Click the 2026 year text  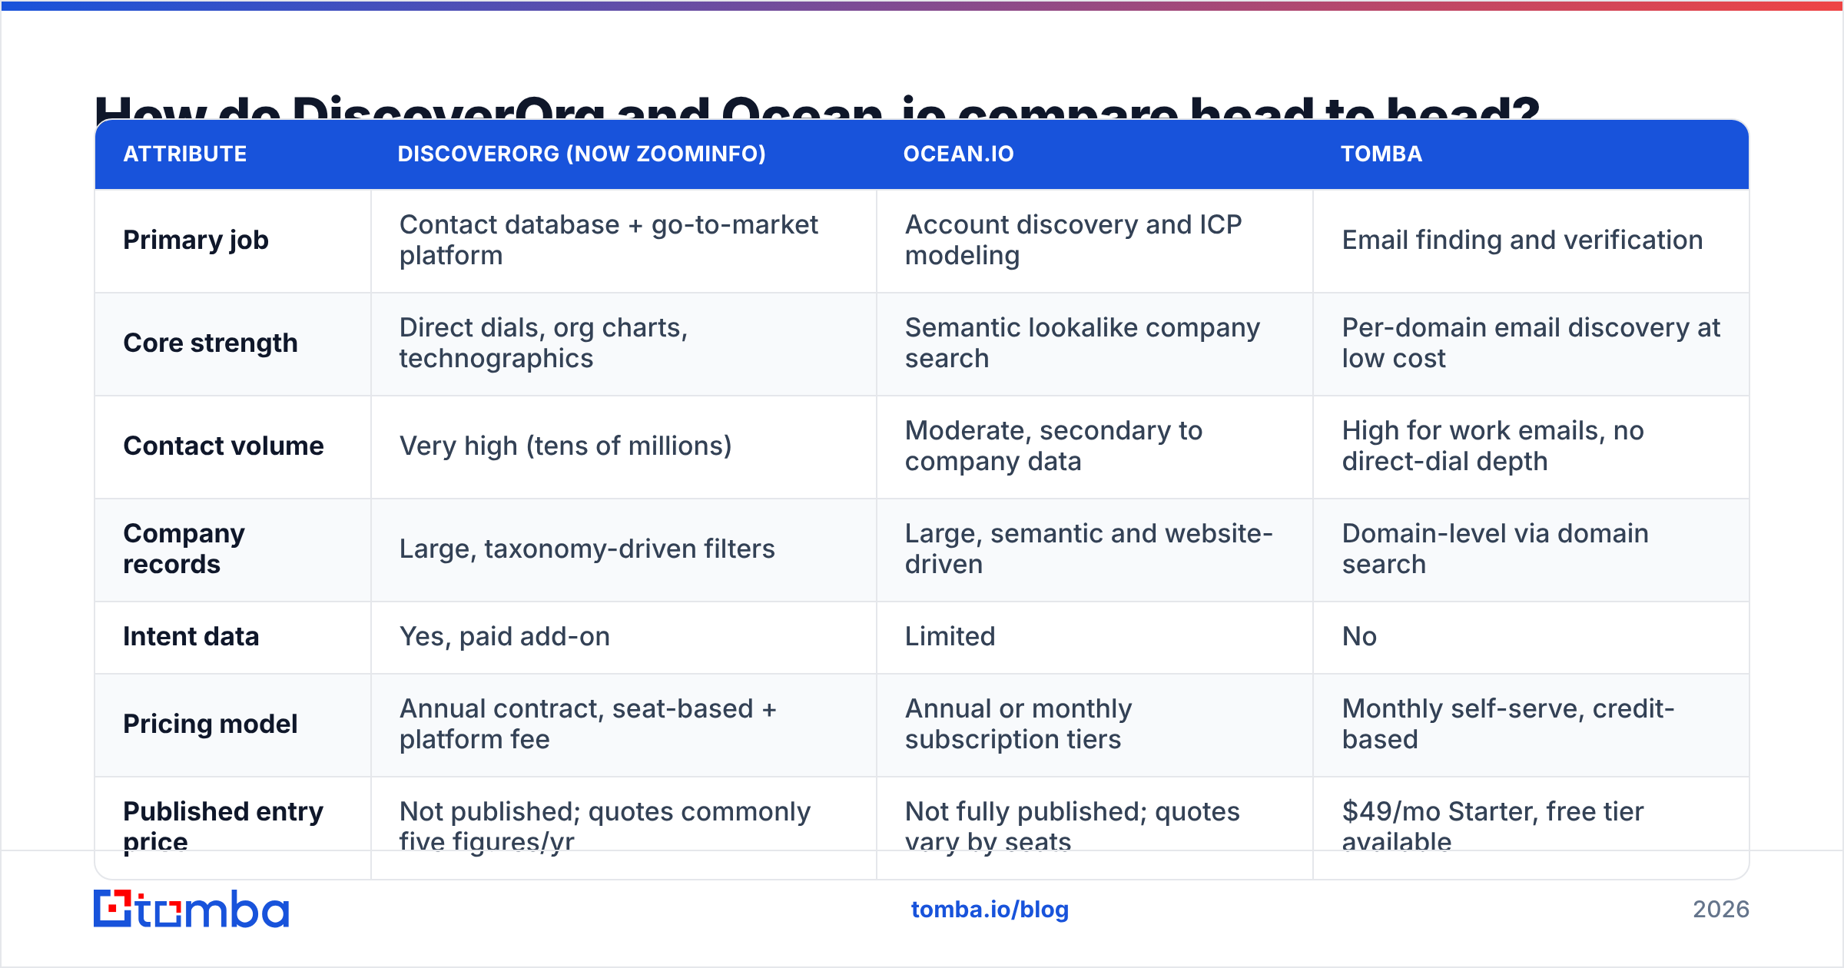[x=1721, y=910]
